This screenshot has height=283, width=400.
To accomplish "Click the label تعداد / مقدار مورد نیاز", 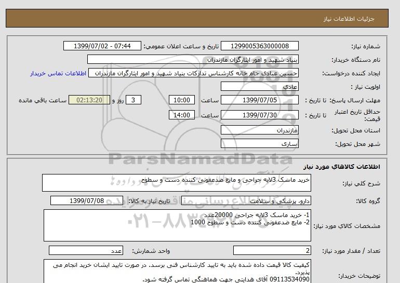I will coord(351,251).
